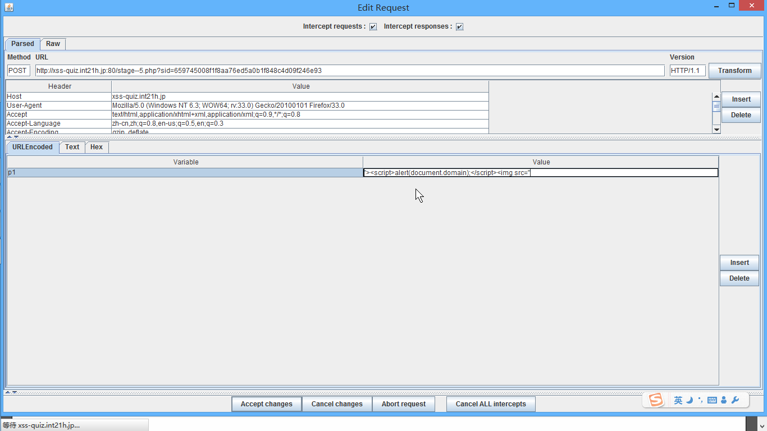Screen dimensions: 767x431
Task: Collapse headers pane with the up splitter arrow
Action: (x=9, y=137)
